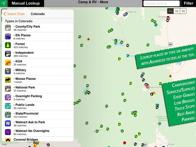
Task: Click the National Park NP icon
Action: pos(8,88)
